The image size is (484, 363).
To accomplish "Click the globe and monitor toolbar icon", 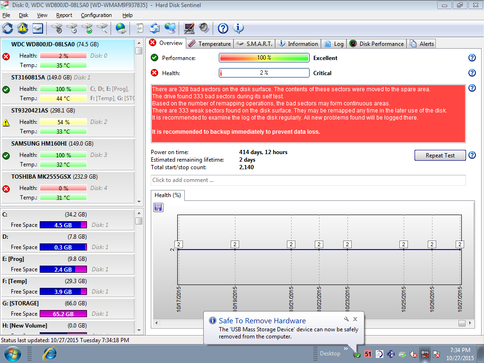I will point(170,28).
